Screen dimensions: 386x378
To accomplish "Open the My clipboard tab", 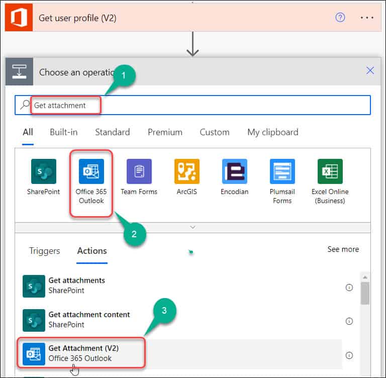I will pos(273,132).
